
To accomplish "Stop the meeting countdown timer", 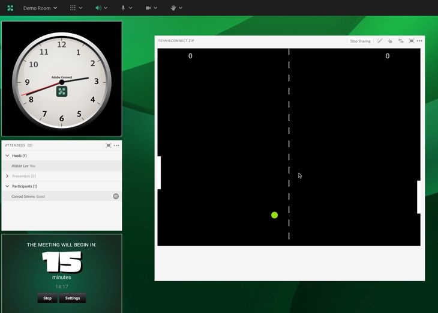I will (47, 298).
